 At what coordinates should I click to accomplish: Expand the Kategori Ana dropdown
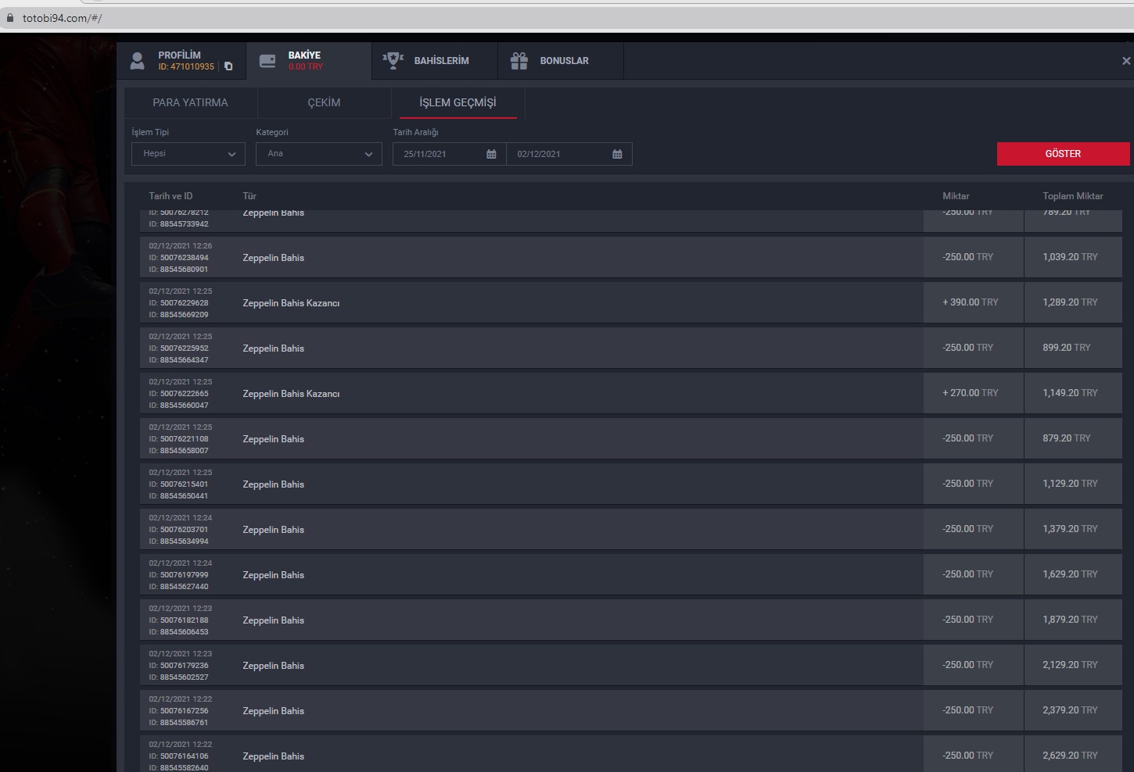tap(319, 154)
